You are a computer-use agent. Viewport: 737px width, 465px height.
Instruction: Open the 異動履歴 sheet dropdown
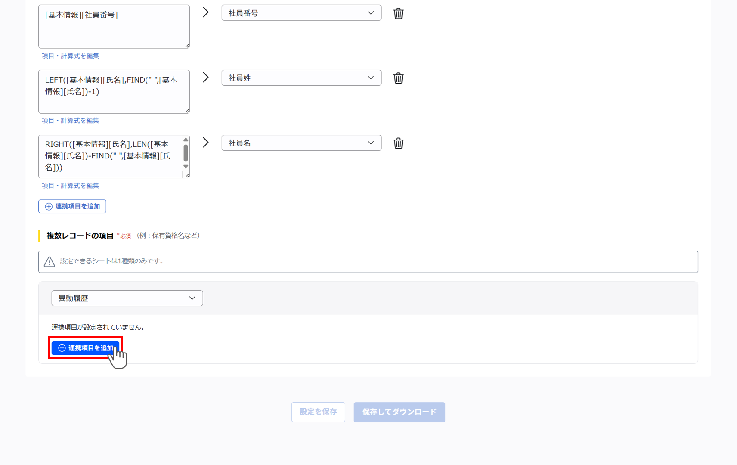tap(127, 298)
